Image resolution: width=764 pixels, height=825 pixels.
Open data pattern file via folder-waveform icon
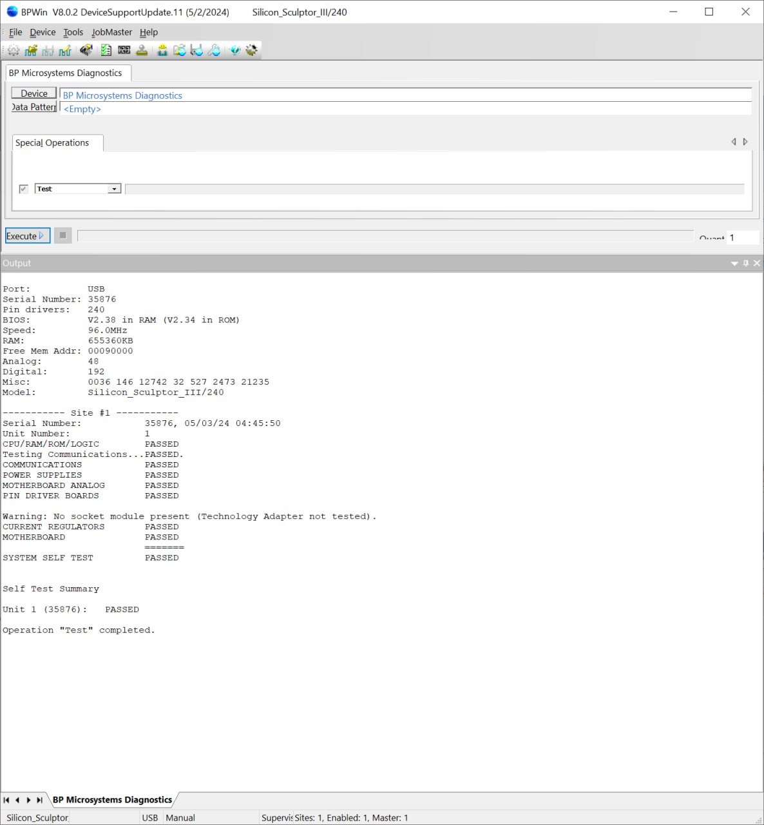coord(31,50)
